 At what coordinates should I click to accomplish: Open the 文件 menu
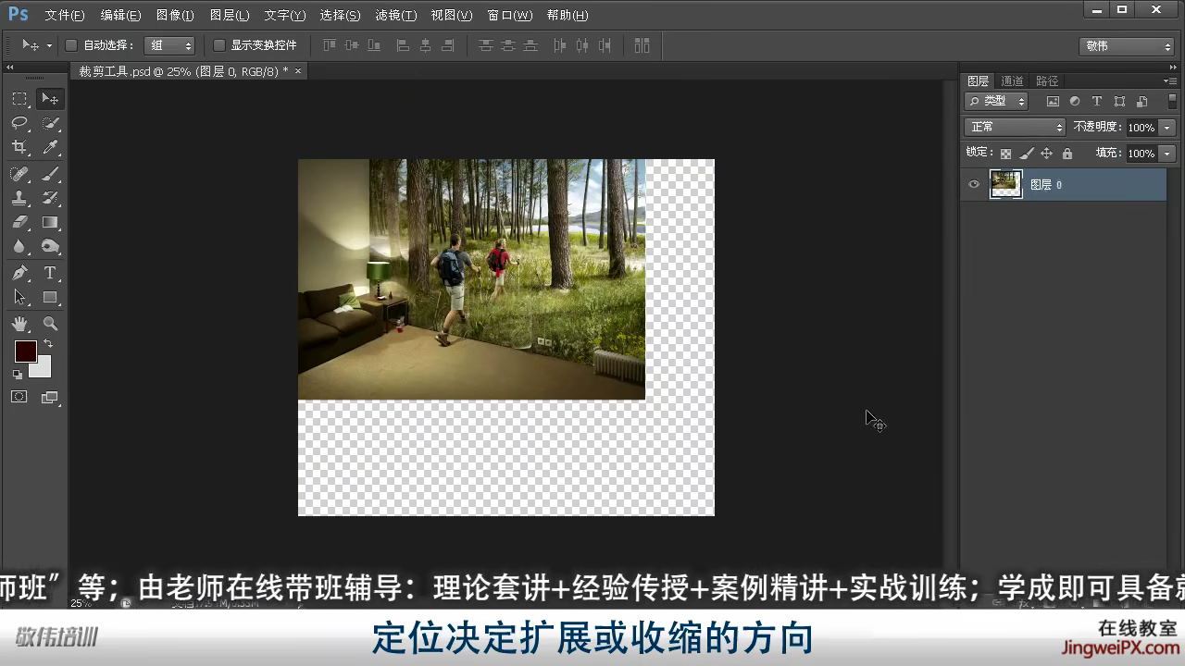point(64,15)
